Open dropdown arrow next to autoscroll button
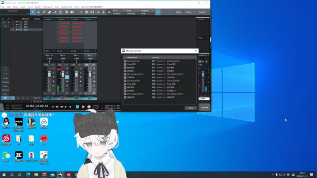 point(162,12)
